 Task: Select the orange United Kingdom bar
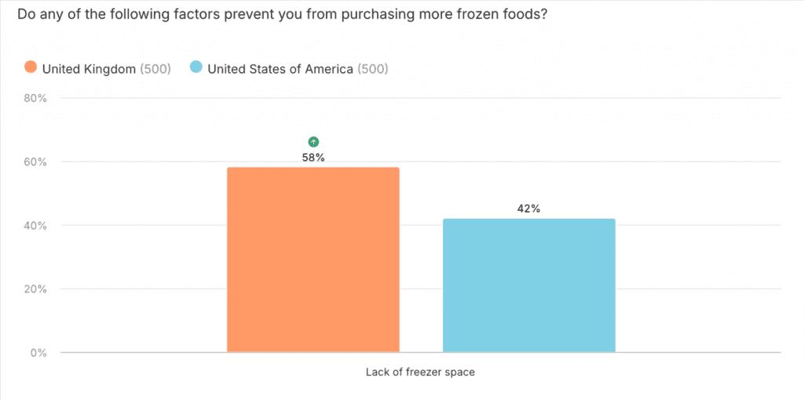click(x=312, y=260)
